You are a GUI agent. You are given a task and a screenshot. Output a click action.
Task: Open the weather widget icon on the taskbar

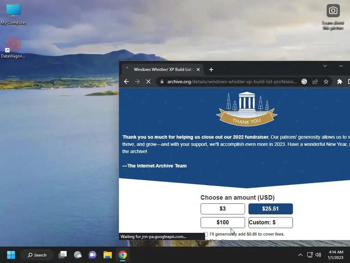coord(78,255)
